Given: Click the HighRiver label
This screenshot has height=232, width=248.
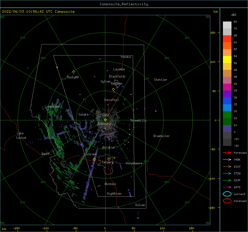Looking at the screenshot, I should point(114,194).
